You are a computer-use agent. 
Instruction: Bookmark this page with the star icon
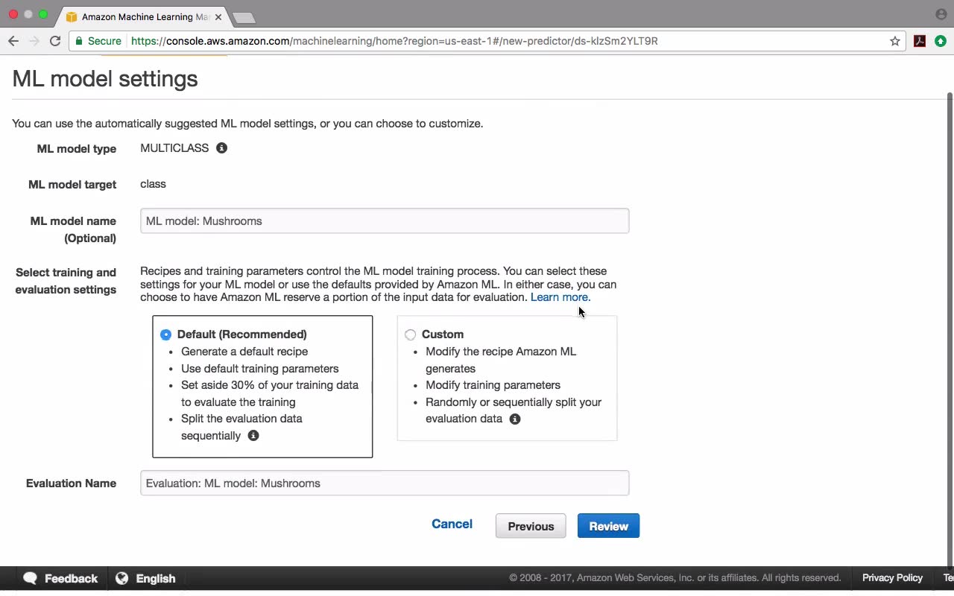(x=895, y=41)
